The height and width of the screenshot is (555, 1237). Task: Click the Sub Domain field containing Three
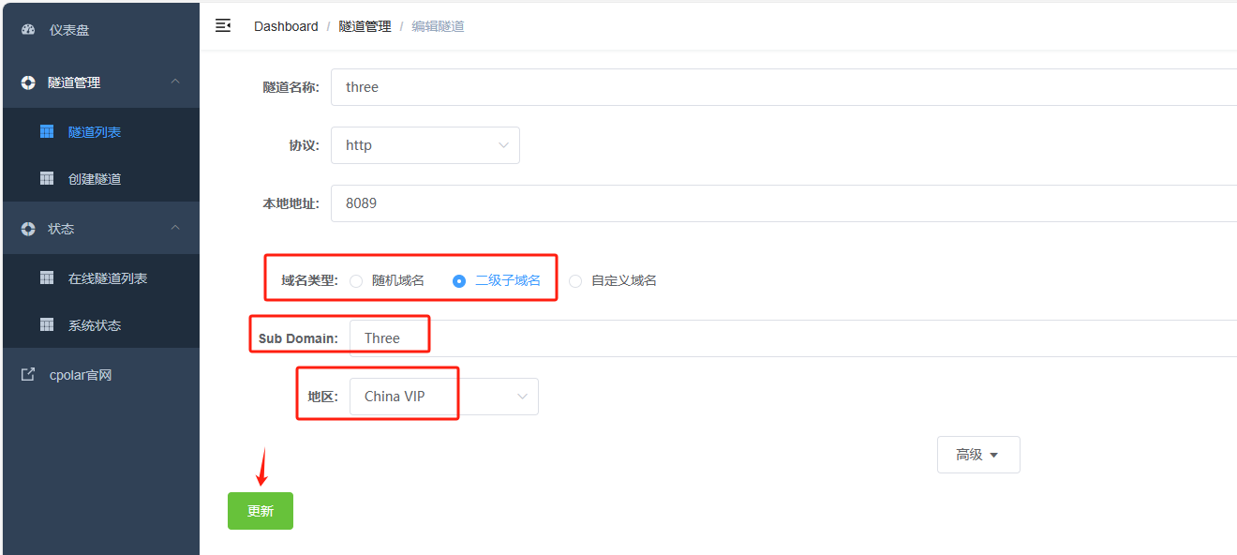click(794, 338)
